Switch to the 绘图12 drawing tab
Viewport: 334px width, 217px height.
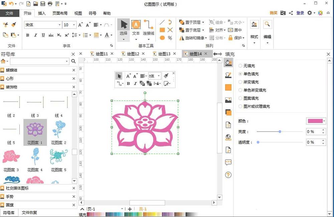[x=133, y=53]
